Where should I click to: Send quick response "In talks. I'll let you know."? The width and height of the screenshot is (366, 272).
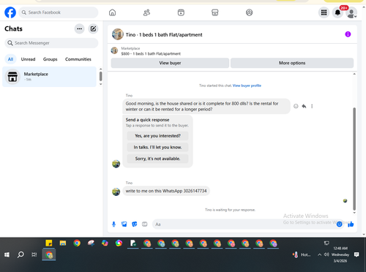pos(157,147)
